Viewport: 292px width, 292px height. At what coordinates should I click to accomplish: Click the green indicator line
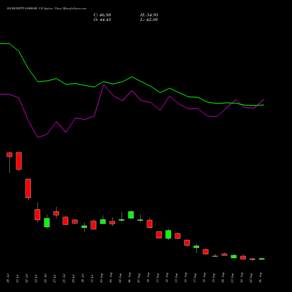click(132, 77)
